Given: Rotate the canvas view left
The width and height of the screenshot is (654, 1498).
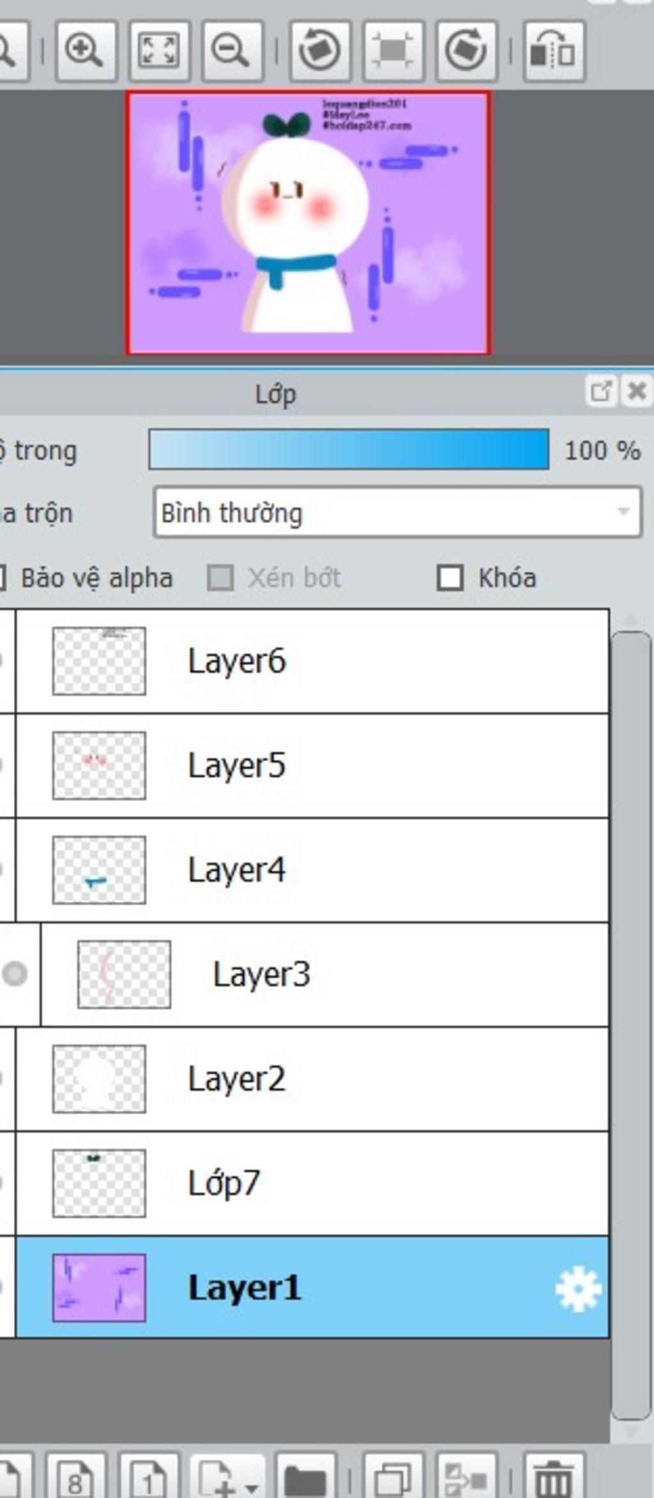Looking at the screenshot, I should pos(320,51).
